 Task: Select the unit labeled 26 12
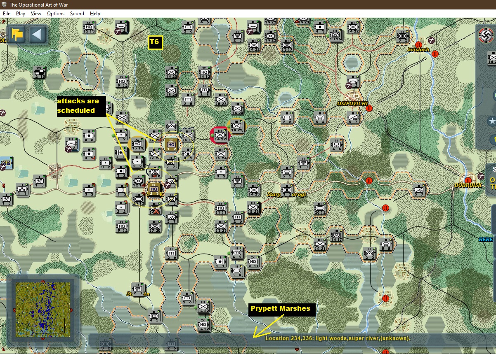pos(320,208)
